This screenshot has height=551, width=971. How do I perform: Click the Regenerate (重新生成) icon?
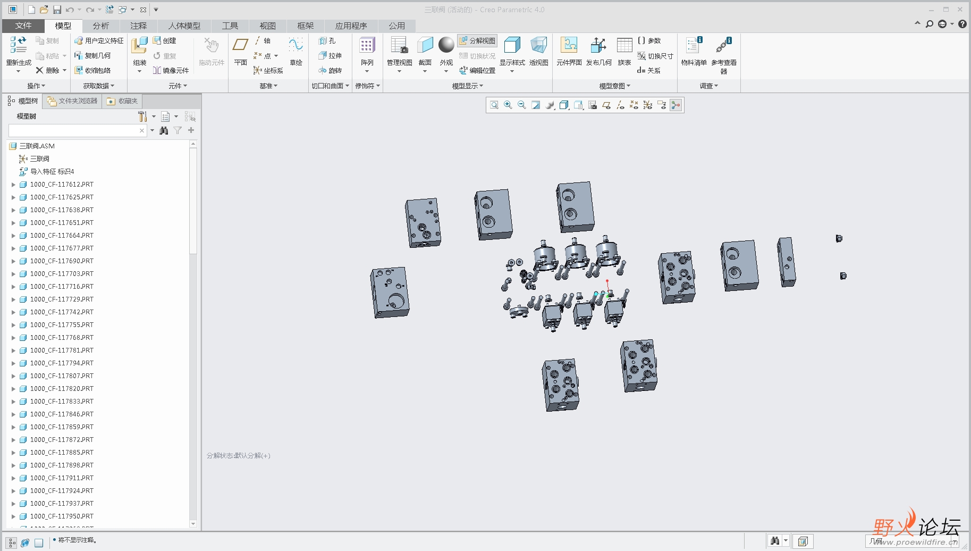pyautogui.click(x=18, y=46)
